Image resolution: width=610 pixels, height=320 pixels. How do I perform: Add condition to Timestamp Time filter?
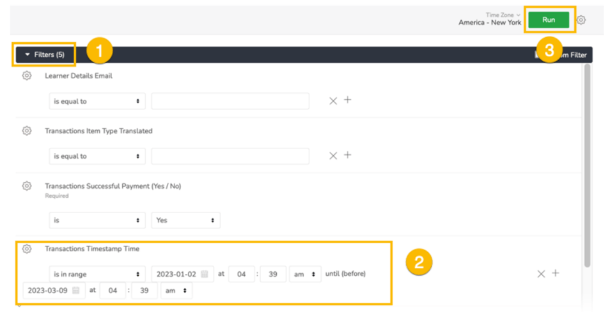tap(556, 273)
